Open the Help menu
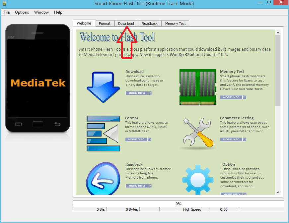 pos(58,12)
